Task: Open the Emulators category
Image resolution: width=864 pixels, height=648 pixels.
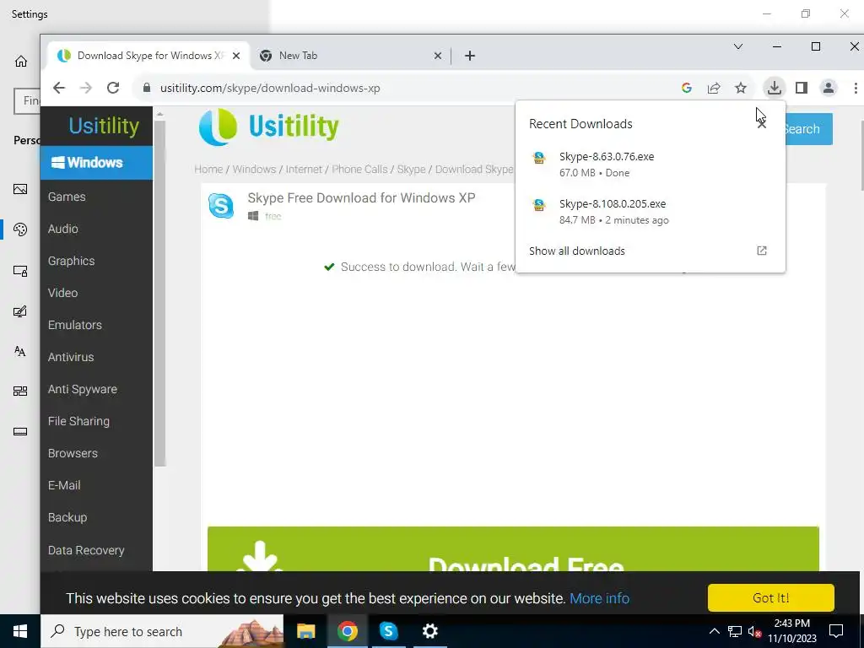Action: pyautogui.click(x=75, y=325)
